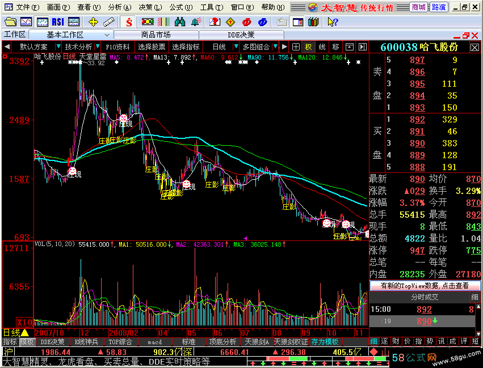This screenshot has width=483, height=368.
Task: Switch to the 商品市场 tab
Action: pos(156,35)
